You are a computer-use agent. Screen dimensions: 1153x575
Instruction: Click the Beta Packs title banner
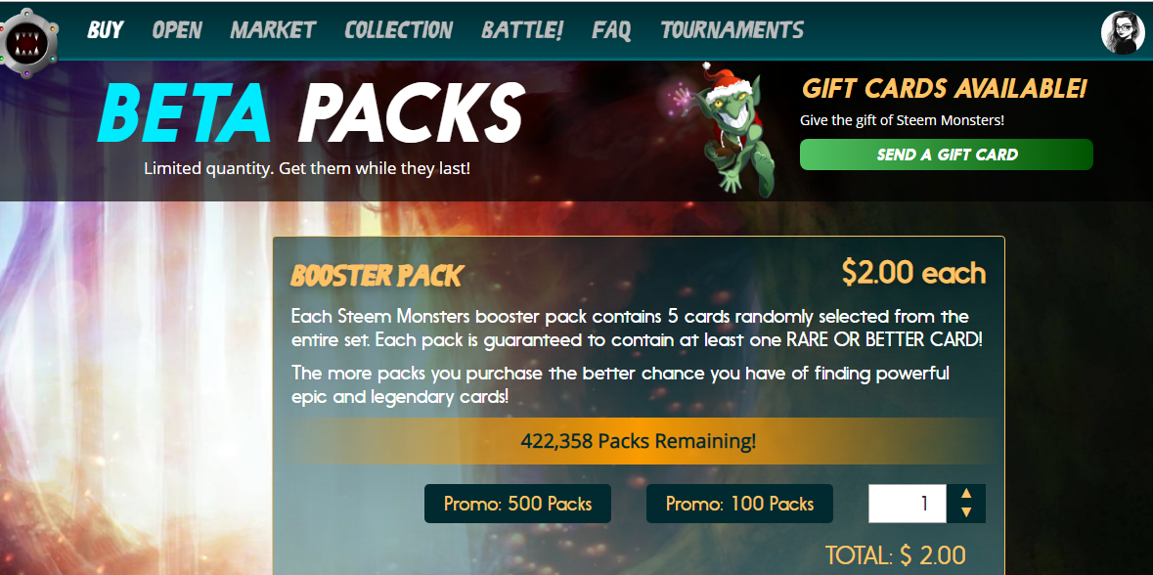coord(310,112)
